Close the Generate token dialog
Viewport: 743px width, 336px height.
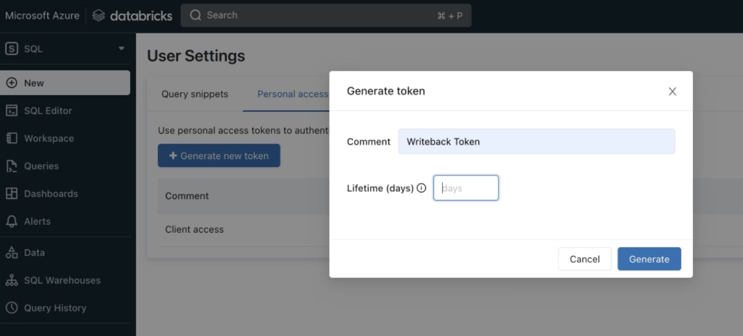pyautogui.click(x=672, y=91)
